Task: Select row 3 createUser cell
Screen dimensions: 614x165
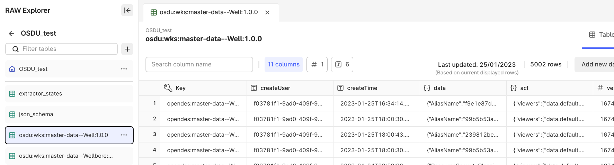Action: pyautogui.click(x=290, y=135)
